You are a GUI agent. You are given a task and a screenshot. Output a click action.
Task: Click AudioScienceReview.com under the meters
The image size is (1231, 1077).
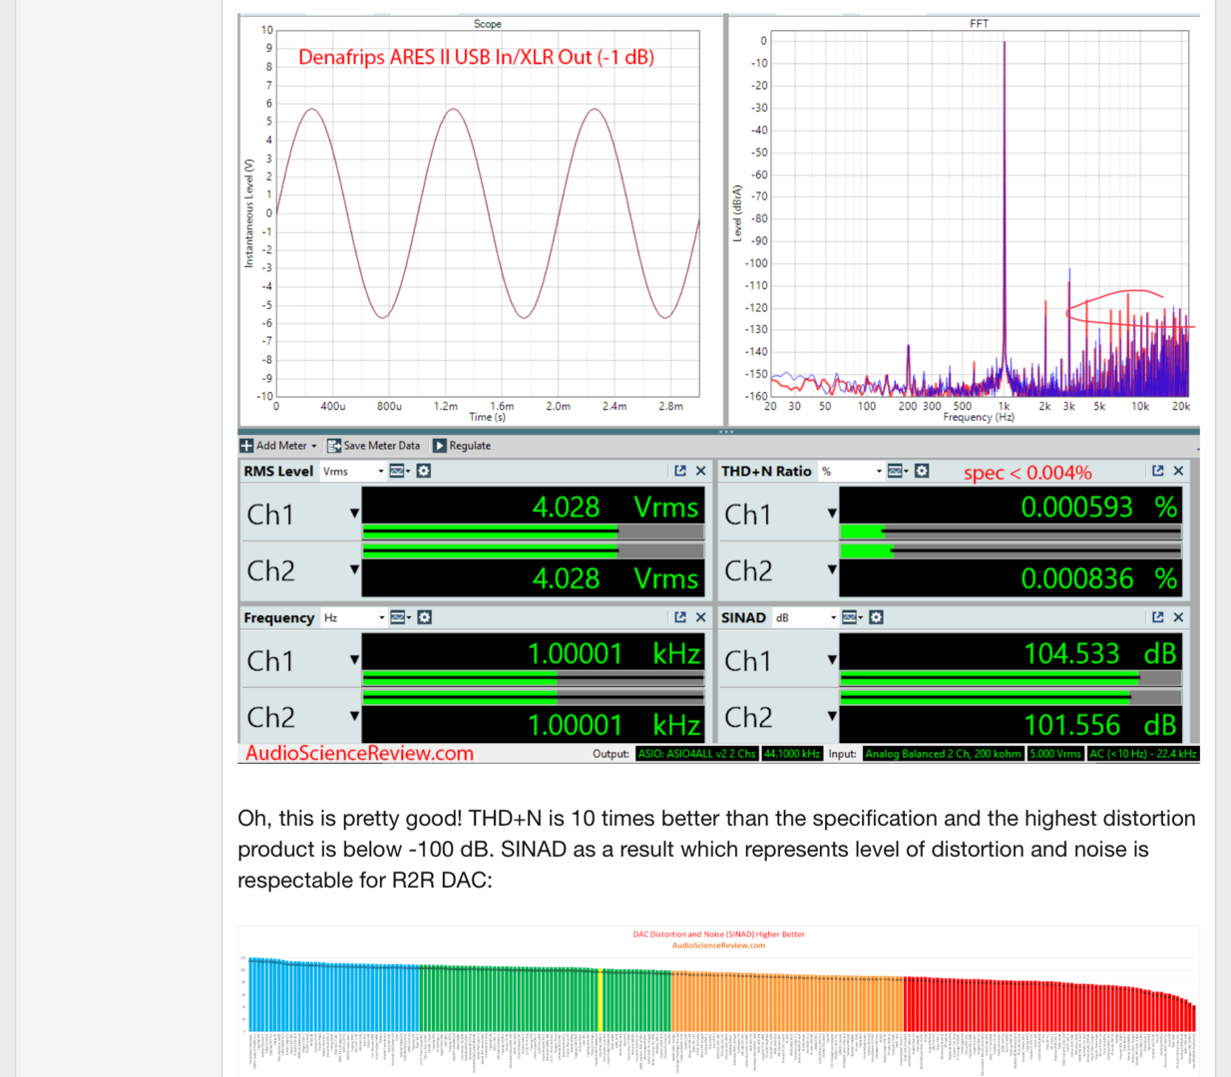[x=359, y=753]
